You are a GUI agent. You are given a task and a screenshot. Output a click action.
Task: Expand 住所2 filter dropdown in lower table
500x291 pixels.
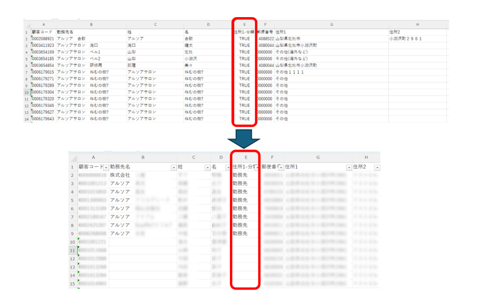[x=376, y=167]
